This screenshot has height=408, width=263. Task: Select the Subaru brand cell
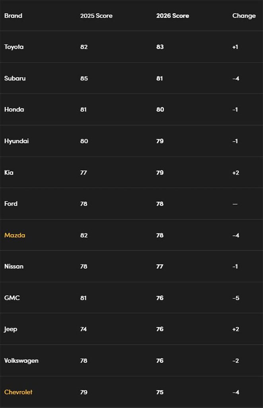(15, 78)
